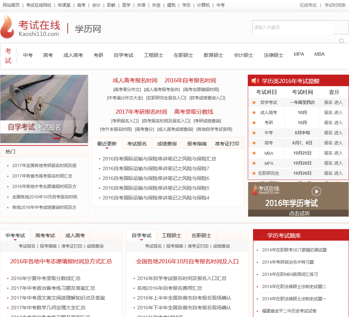Image resolution: width=349 pixels, height=317 pixels.
Task: Switch to the 最近更新 tab
Action: click(x=107, y=144)
